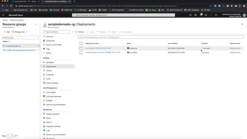Click the Insights (preview) icon

coord(44,114)
